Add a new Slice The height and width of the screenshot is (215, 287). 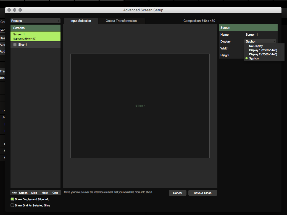(34, 193)
